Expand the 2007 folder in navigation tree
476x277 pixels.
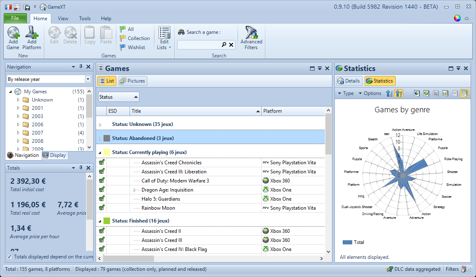coord(18,133)
